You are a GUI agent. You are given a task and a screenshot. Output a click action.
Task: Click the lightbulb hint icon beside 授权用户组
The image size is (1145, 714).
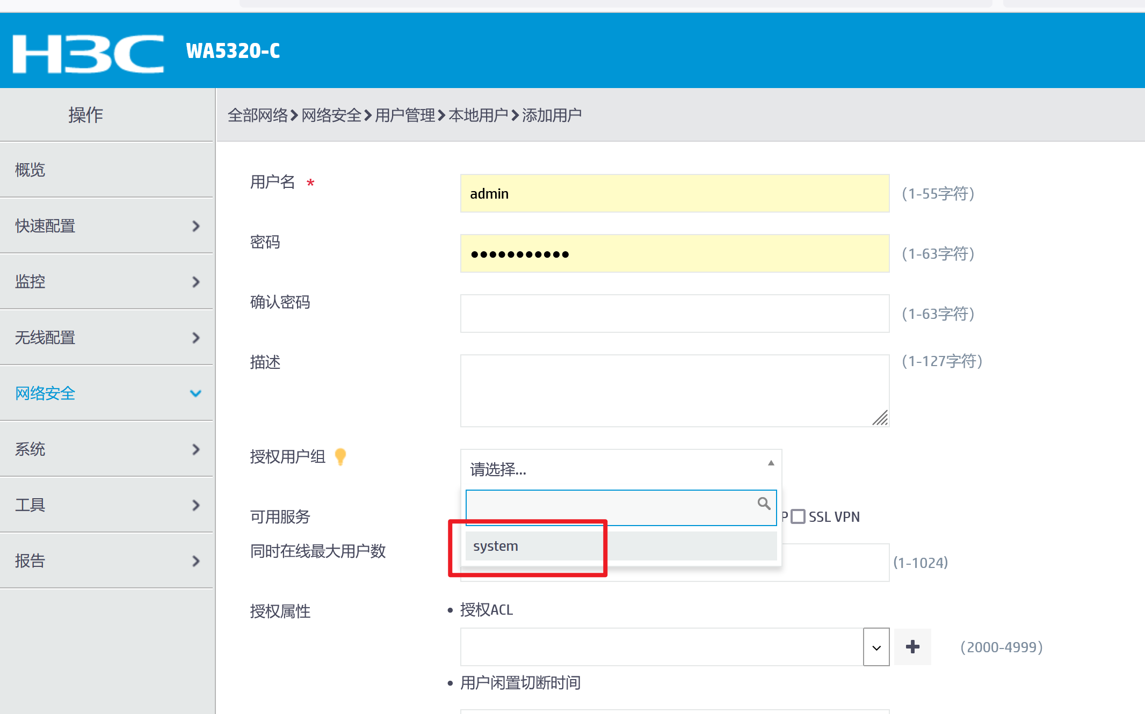coord(340,457)
